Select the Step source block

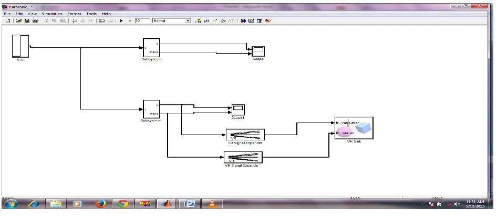(20, 46)
